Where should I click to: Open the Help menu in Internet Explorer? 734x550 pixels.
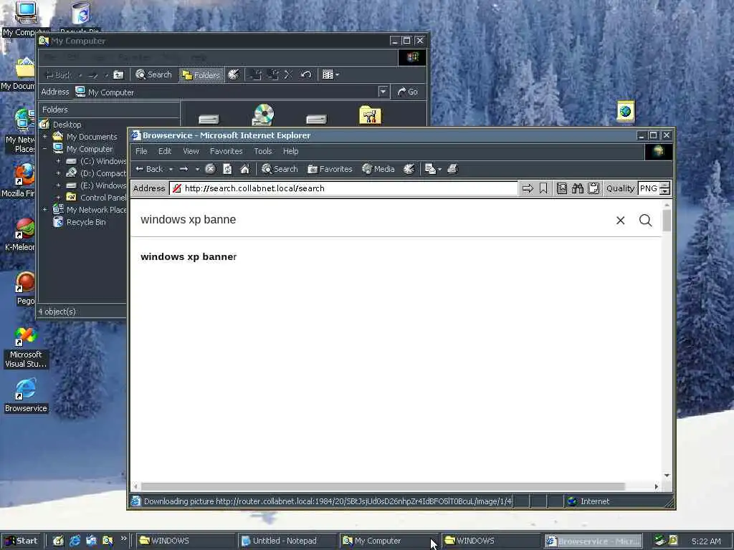click(291, 152)
